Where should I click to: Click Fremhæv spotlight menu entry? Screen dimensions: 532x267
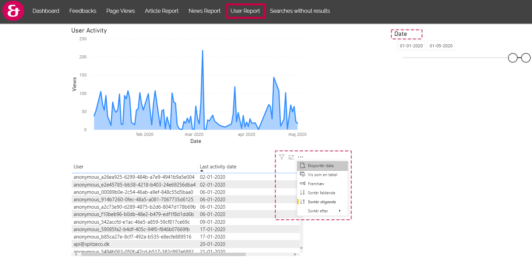click(x=316, y=184)
